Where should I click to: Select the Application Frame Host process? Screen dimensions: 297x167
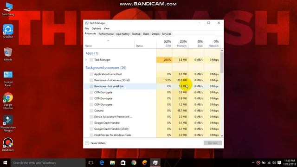[152, 74]
